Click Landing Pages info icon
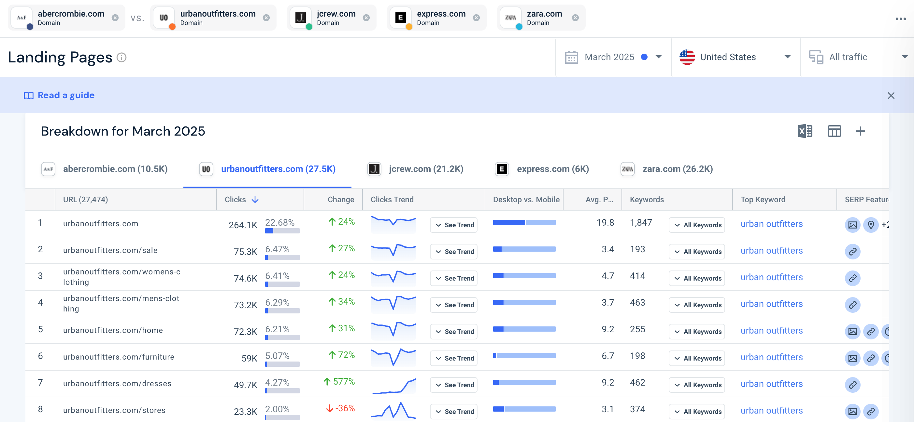 click(x=121, y=57)
